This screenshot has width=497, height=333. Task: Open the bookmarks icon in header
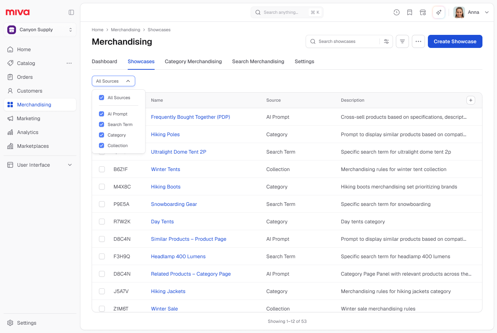click(410, 12)
